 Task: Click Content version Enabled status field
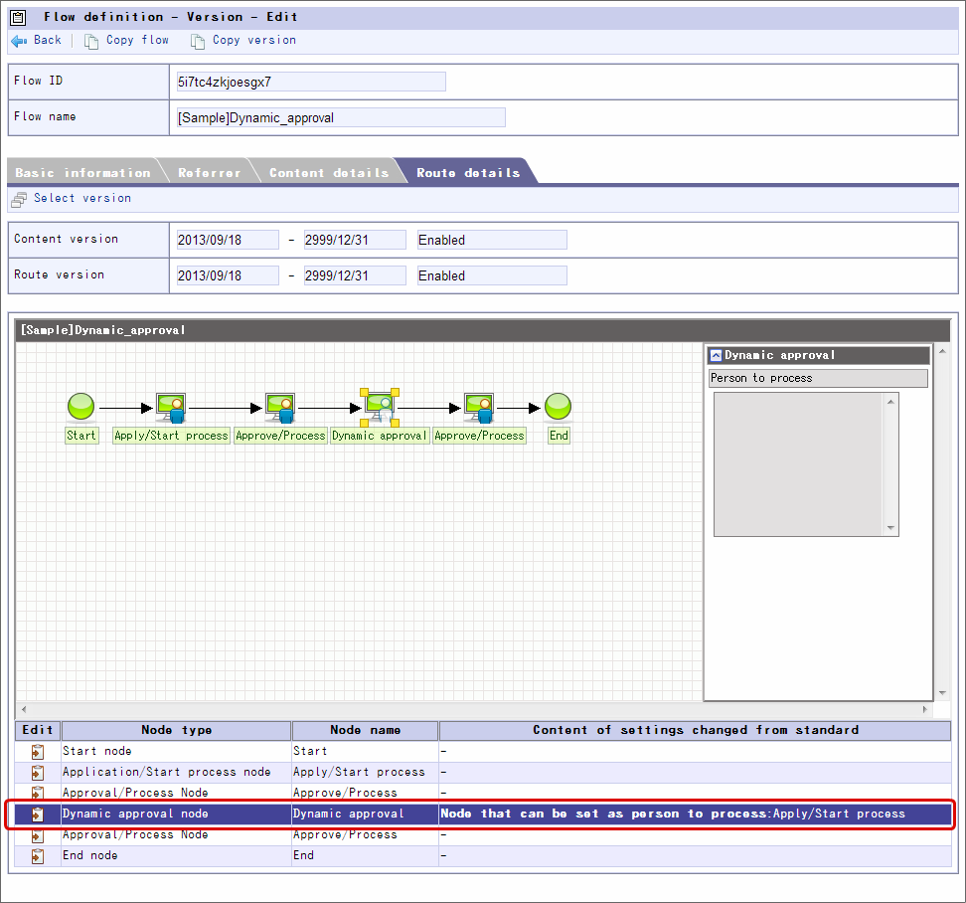492,240
